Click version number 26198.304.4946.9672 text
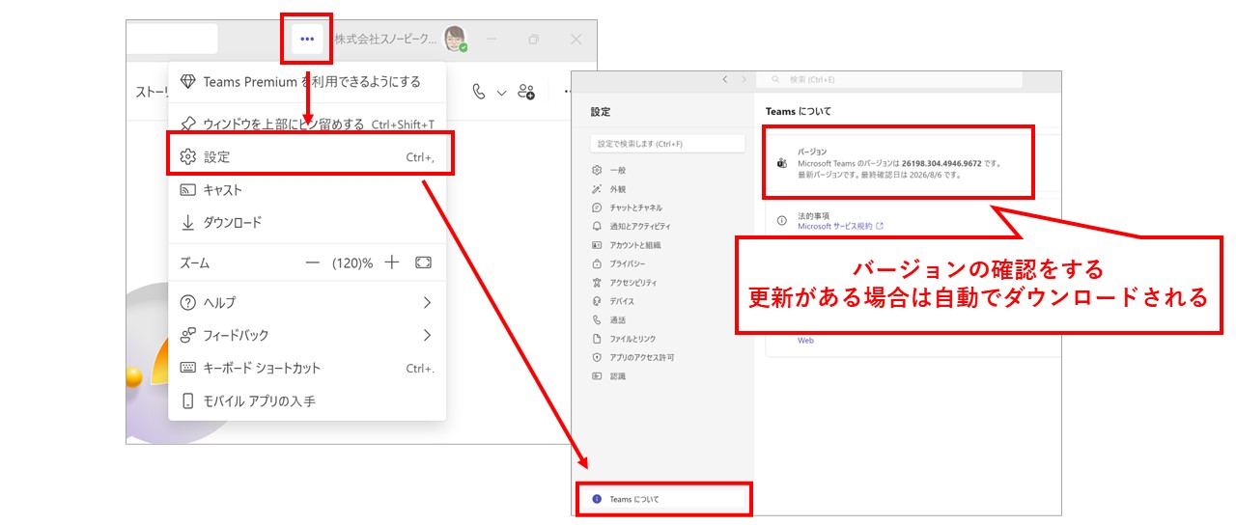1236x525 pixels. 941,163
